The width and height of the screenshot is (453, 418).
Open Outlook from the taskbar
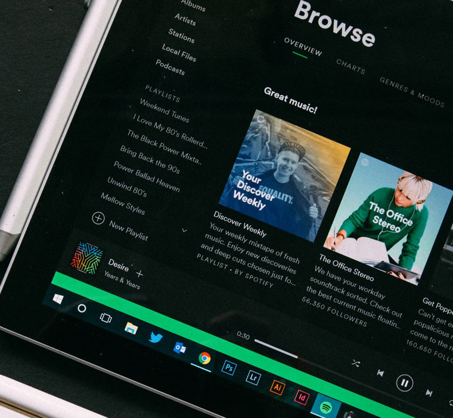click(x=179, y=348)
